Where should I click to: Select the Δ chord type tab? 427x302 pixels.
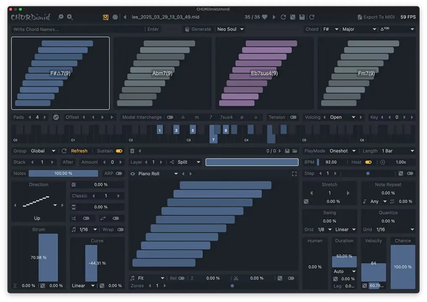click(x=183, y=117)
